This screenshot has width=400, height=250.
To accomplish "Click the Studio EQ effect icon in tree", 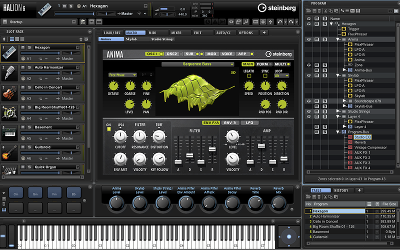I will click(350, 137).
